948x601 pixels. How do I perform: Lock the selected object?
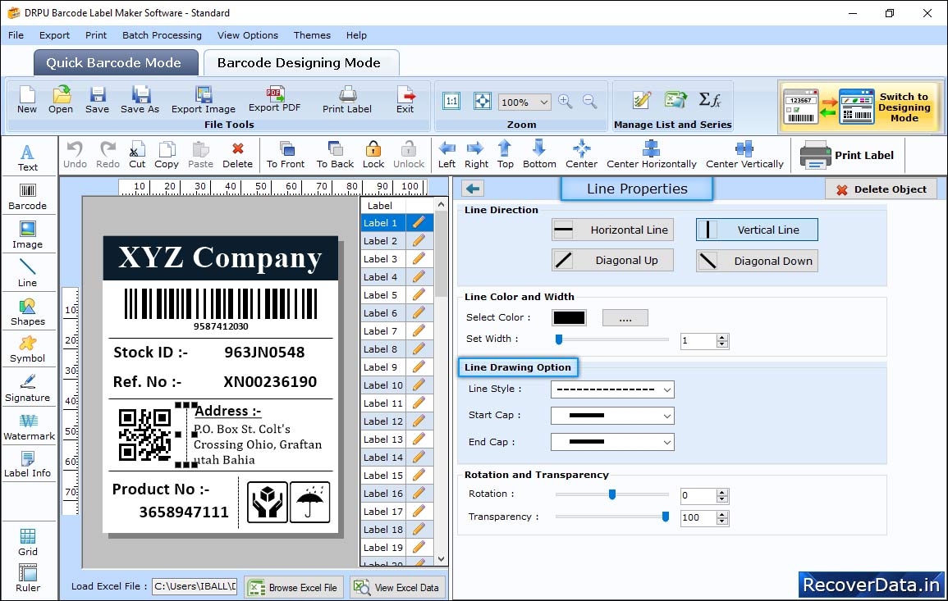373,155
